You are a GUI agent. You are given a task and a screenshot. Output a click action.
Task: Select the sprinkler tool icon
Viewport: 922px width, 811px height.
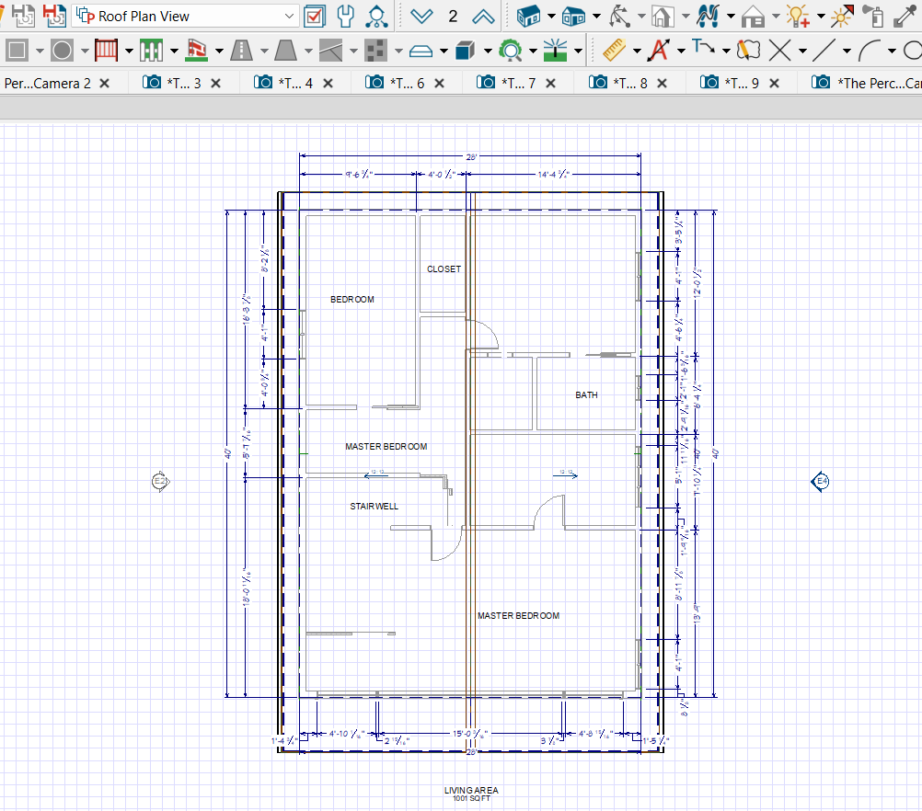(555, 50)
